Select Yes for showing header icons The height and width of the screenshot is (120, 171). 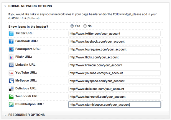tap(72, 26)
